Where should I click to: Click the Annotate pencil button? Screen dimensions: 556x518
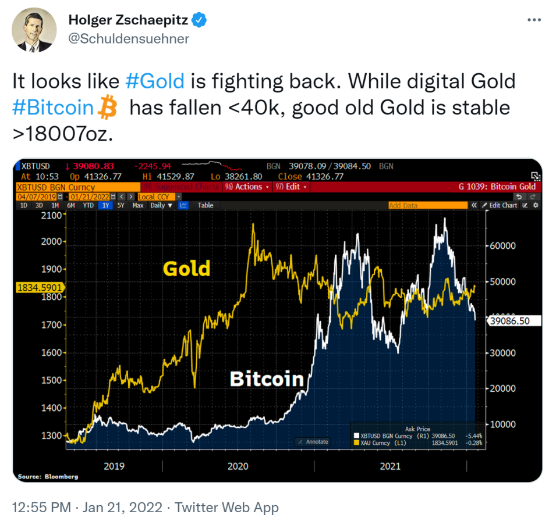coord(313,442)
